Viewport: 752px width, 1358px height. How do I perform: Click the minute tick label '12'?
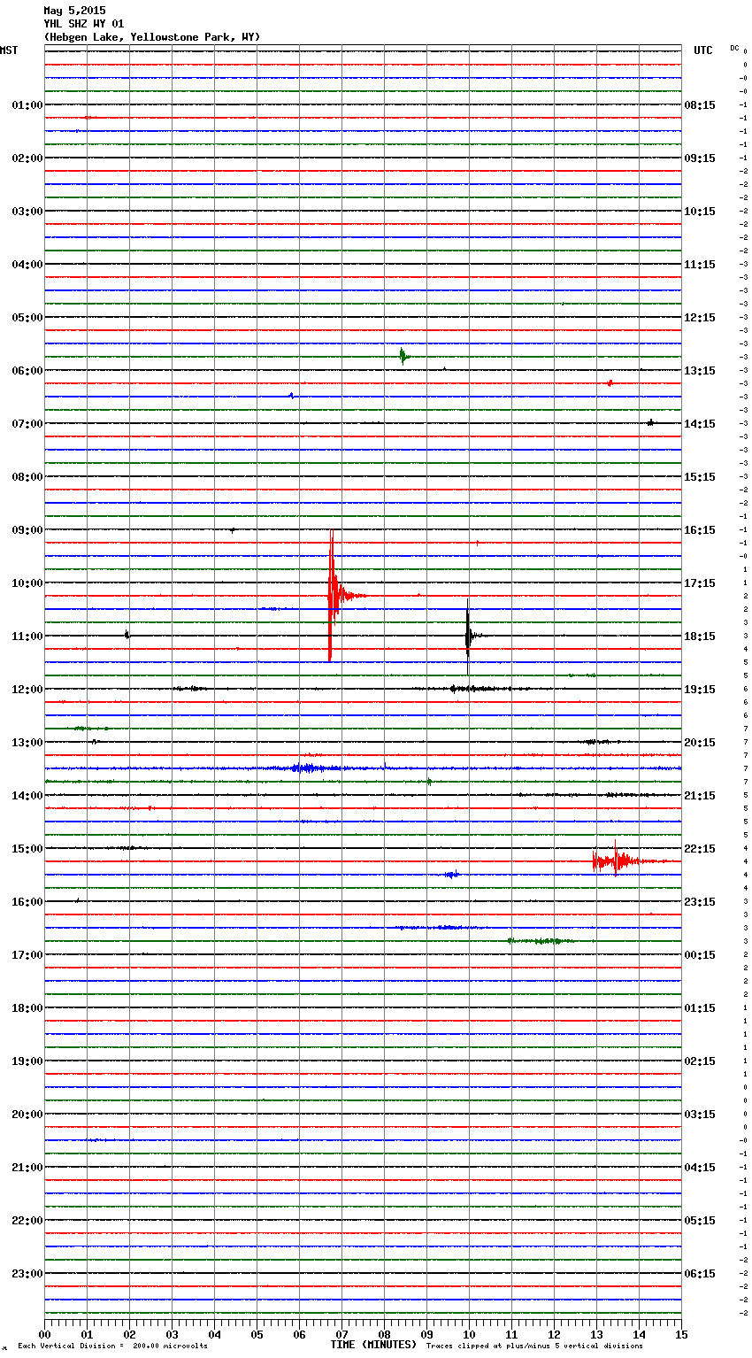coord(554,1335)
